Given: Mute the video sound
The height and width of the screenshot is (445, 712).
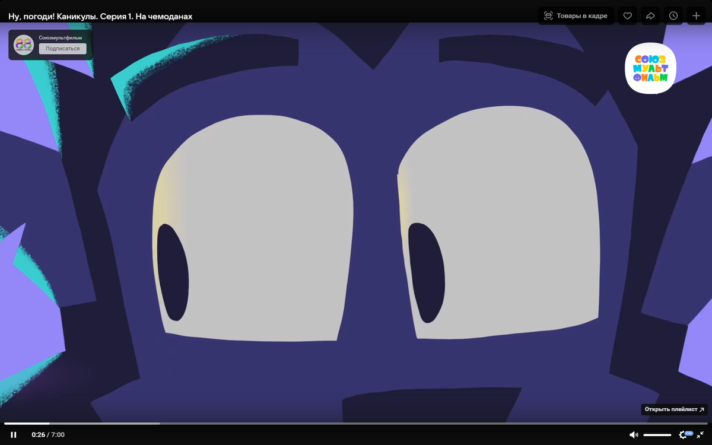Looking at the screenshot, I should 634,435.
